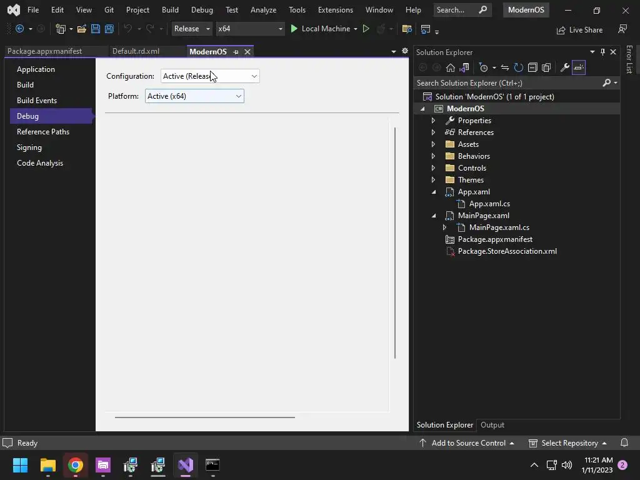This screenshot has width=640, height=480.
Task: Click the Windows Start button
Action: coord(20,465)
